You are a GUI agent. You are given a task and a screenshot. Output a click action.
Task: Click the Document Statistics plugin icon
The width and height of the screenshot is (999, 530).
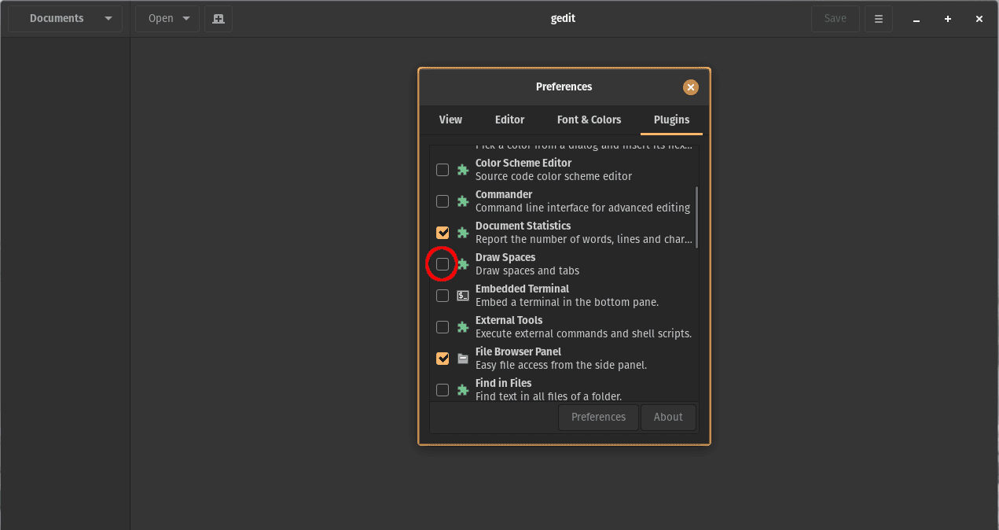(x=463, y=233)
